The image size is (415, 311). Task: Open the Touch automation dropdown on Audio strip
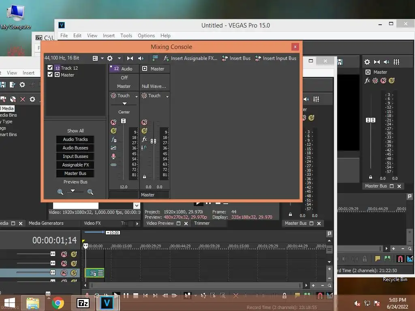coord(137,96)
